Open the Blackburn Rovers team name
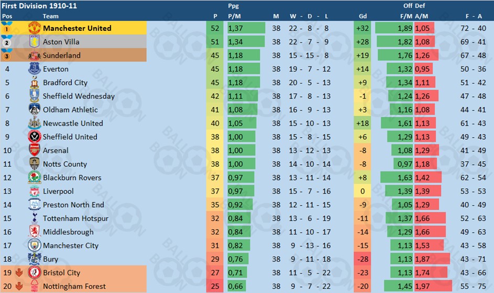Screen dimensions: 494x293 (72, 177)
